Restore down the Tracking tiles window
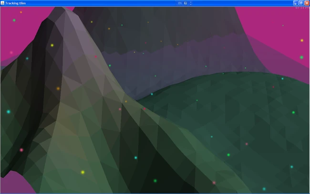This screenshot has width=310, height=194. [x=301, y=3]
